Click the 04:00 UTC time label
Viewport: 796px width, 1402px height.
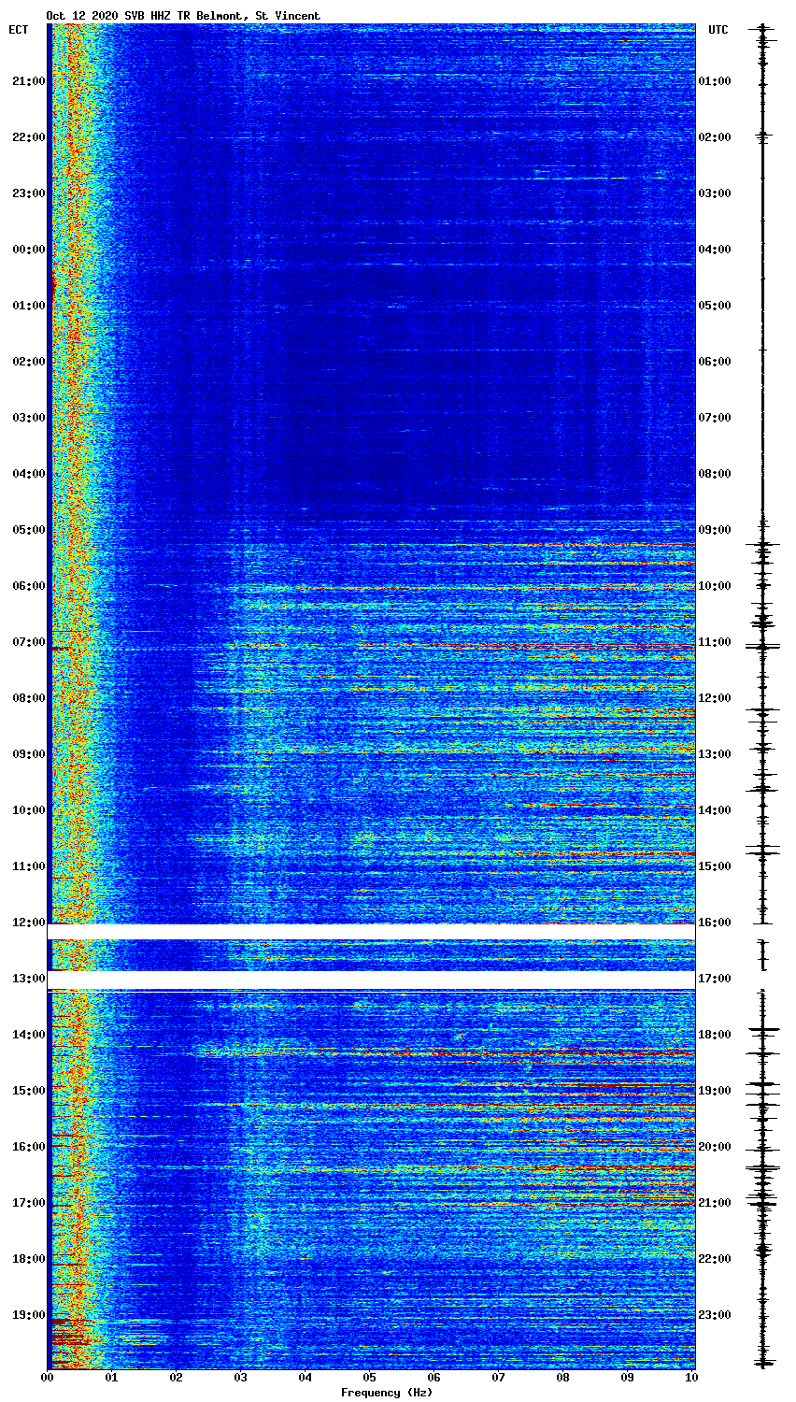click(x=715, y=250)
